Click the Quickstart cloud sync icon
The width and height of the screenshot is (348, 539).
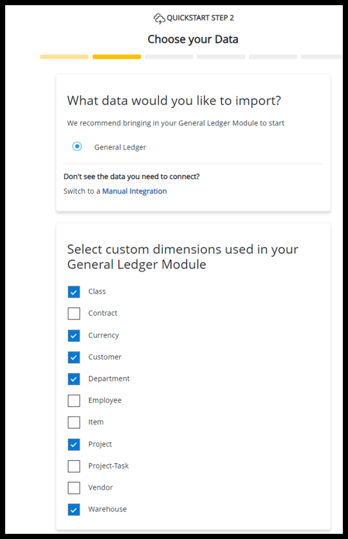[159, 19]
